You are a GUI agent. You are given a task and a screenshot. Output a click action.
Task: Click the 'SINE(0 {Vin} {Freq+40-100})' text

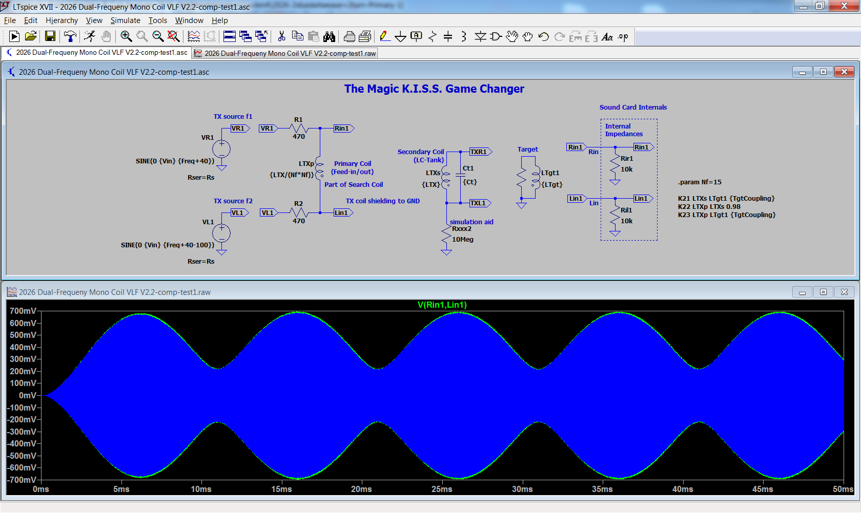(168, 245)
